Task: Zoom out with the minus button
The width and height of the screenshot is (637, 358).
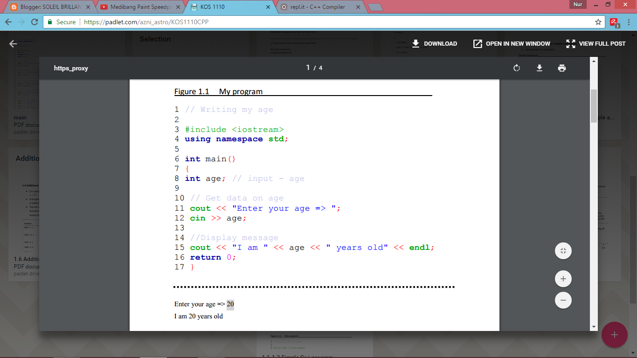Action: pyautogui.click(x=563, y=300)
